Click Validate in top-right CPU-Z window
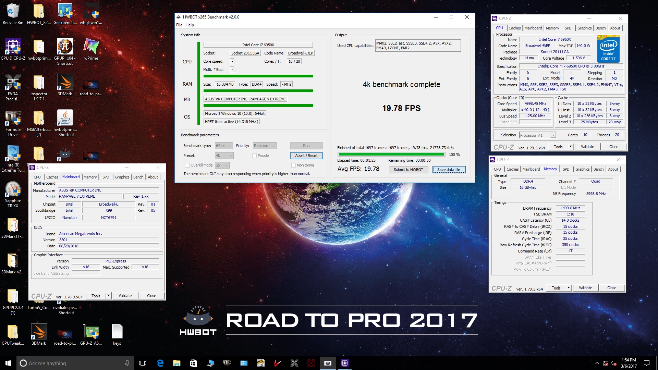 (587, 147)
